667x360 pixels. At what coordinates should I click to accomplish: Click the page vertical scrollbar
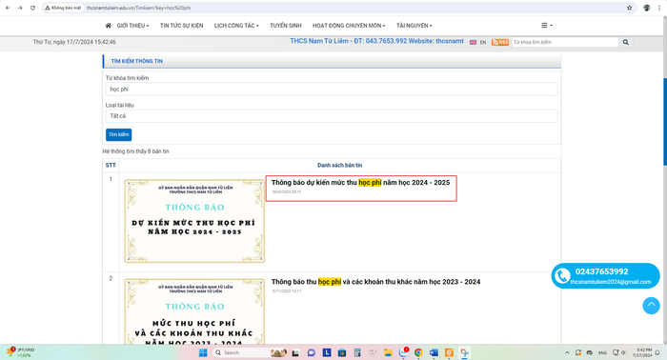665,121
